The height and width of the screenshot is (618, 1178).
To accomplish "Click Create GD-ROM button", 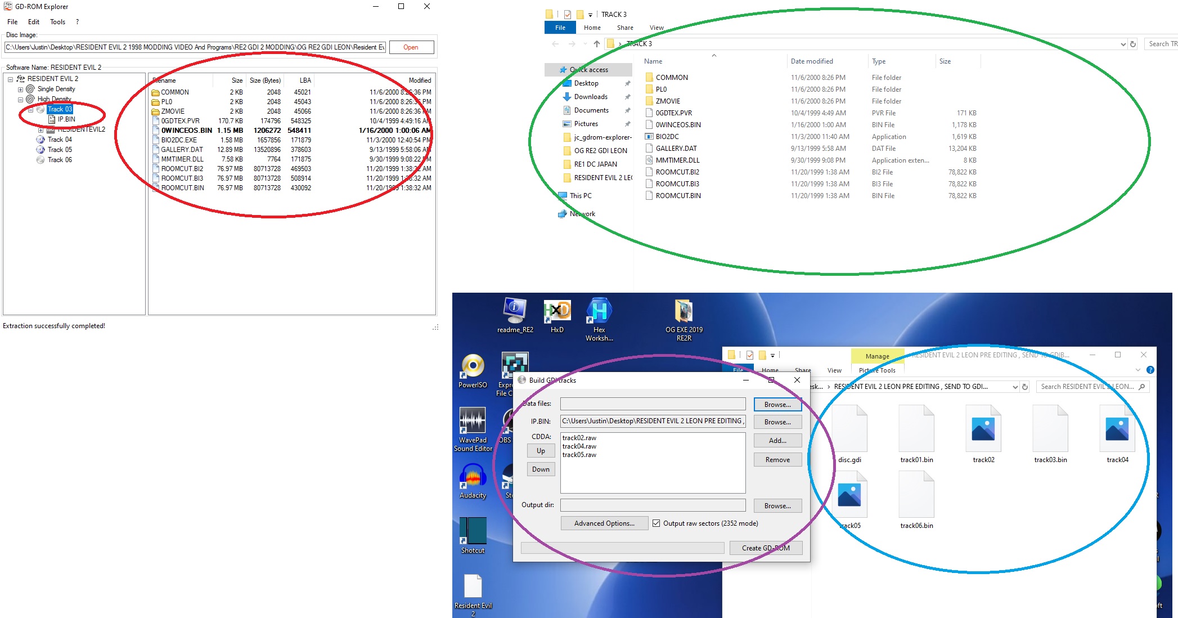I will pyautogui.click(x=766, y=548).
